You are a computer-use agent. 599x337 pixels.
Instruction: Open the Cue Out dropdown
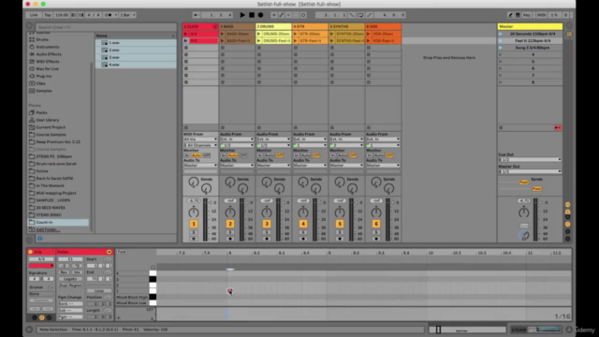530,159
